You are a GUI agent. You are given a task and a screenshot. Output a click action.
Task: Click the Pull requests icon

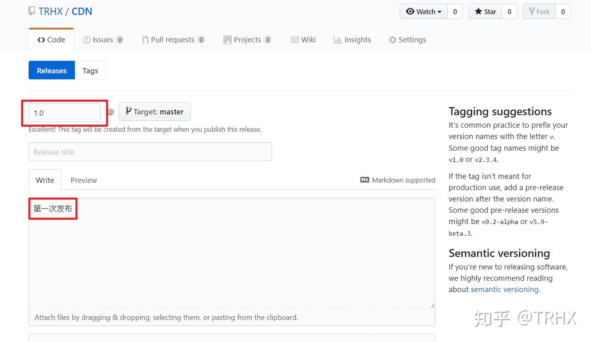coord(144,39)
